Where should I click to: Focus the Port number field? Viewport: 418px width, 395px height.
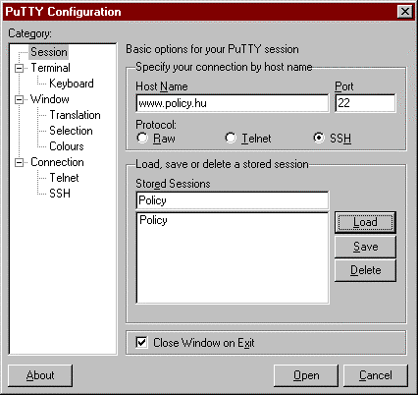(x=365, y=103)
